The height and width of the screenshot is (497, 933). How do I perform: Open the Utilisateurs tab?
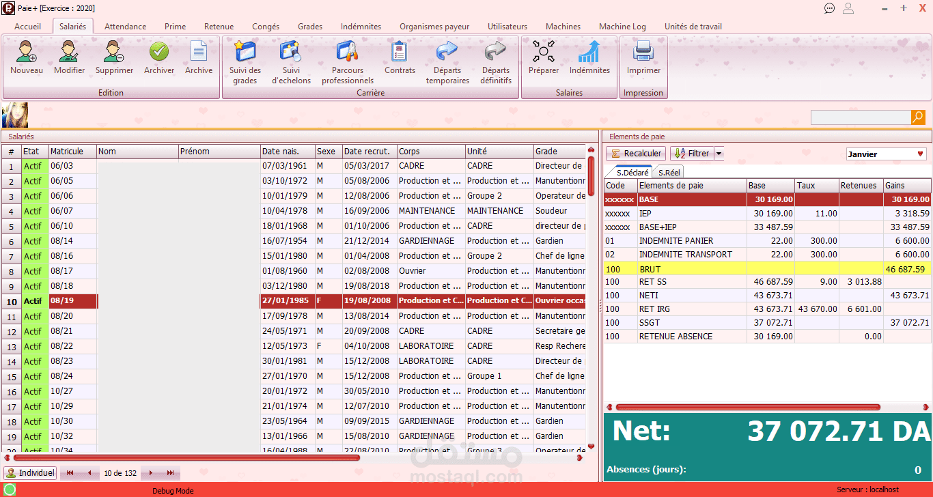(x=507, y=27)
